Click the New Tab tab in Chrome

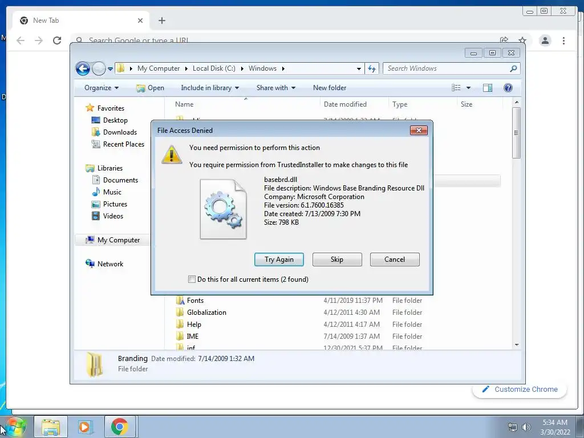tap(81, 21)
